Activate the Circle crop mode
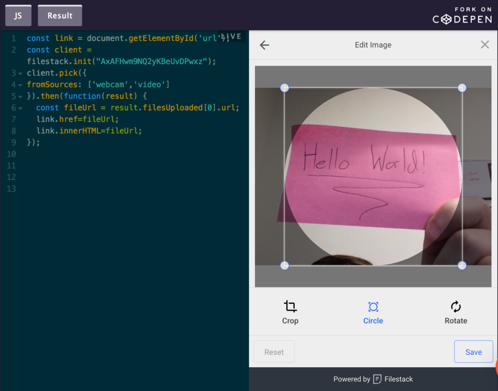This screenshot has width=498, height=391. click(x=373, y=312)
